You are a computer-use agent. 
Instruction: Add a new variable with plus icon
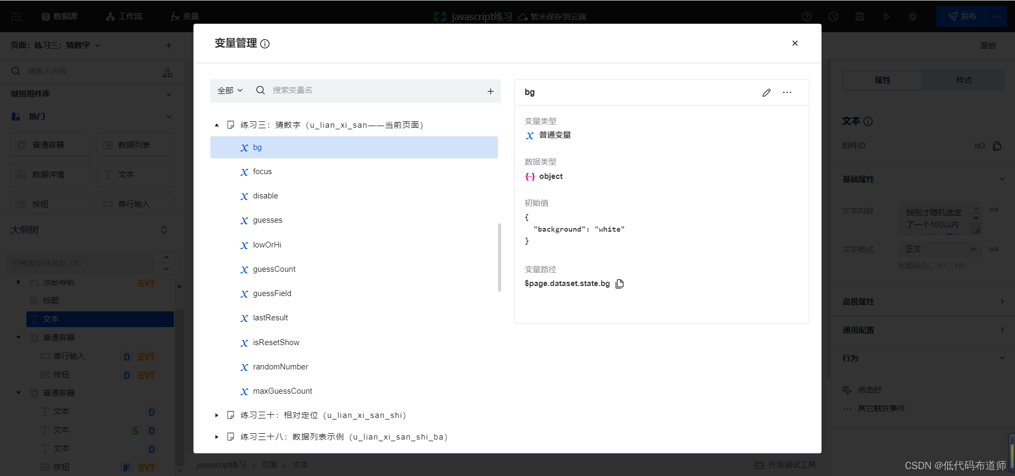click(491, 91)
